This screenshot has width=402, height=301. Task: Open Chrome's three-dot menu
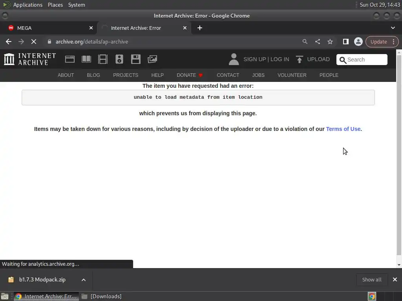pos(393,42)
